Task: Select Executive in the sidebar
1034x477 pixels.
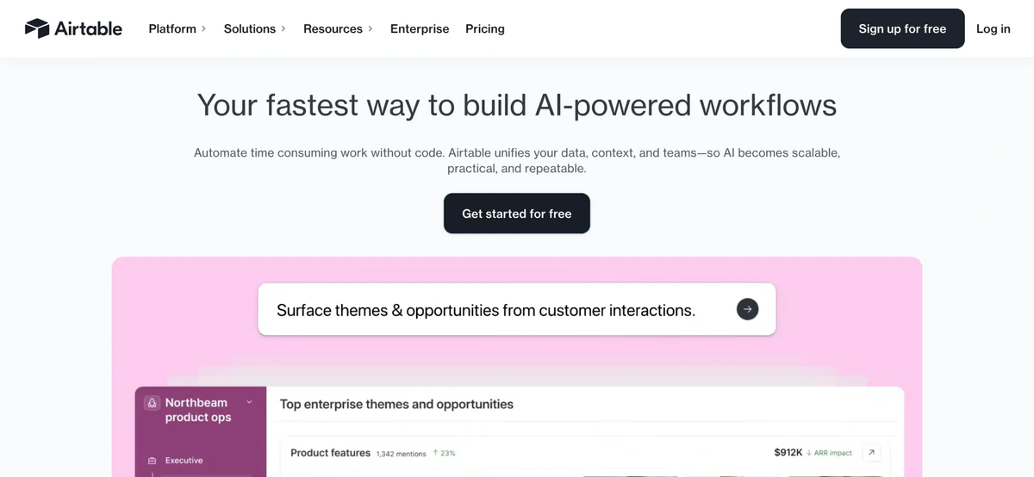Action: [184, 461]
